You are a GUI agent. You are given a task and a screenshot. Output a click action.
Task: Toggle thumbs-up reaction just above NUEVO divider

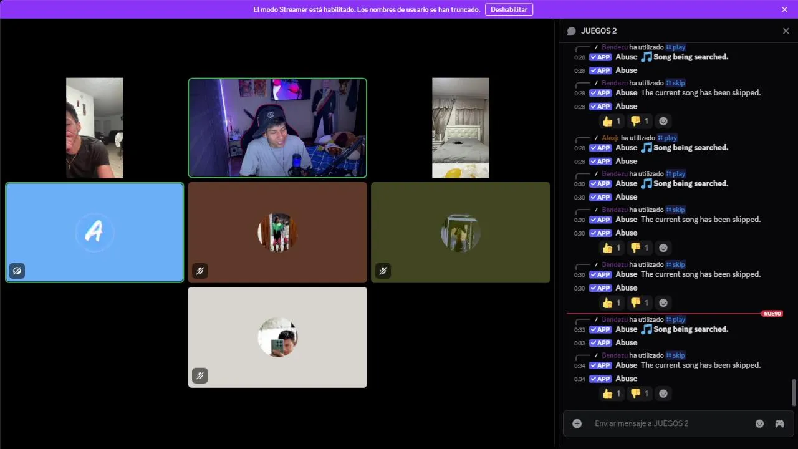point(611,302)
